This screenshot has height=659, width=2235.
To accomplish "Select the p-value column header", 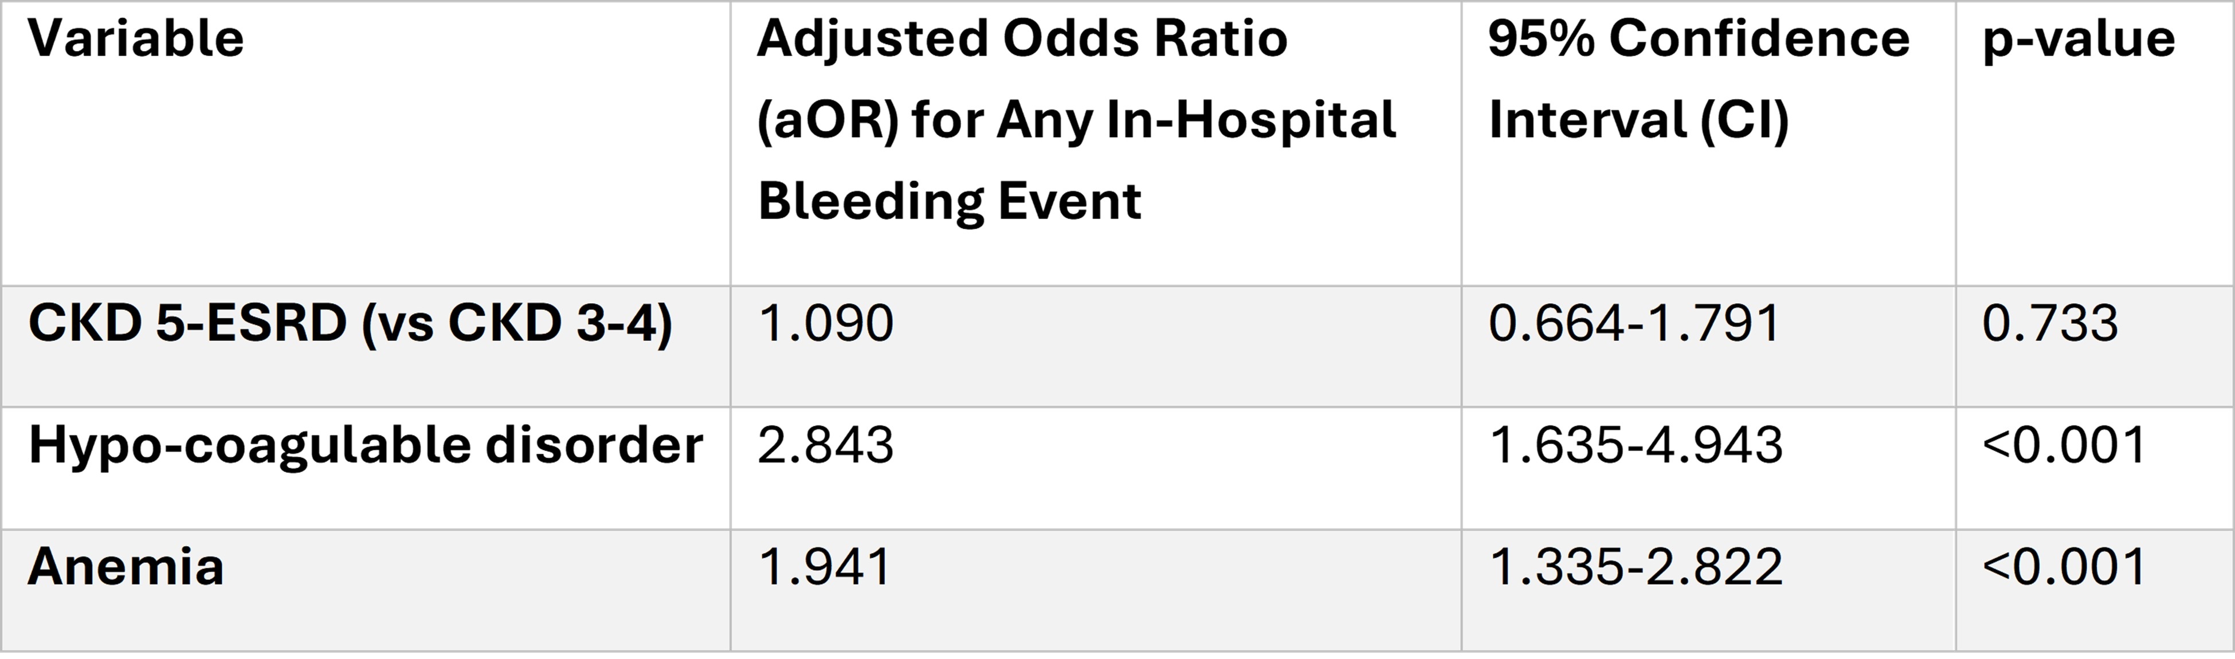I will pyautogui.click(x=2078, y=40).
